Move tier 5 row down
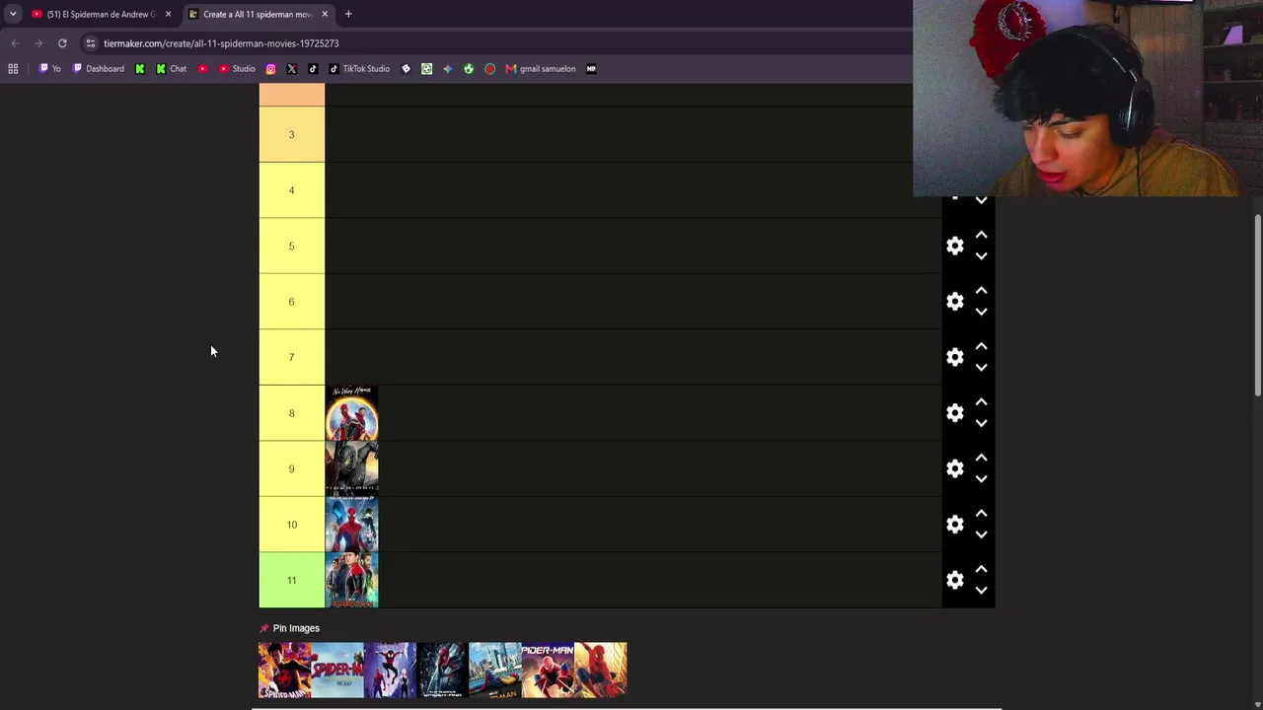The width and height of the screenshot is (1263, 710). (981, 256)
